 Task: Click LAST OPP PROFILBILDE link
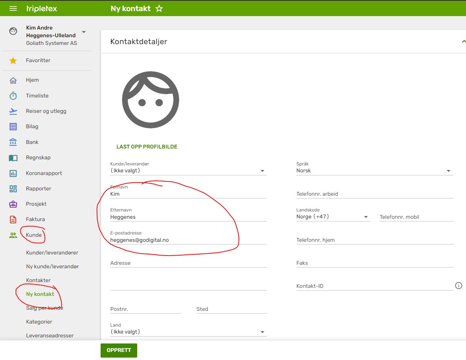147,147
